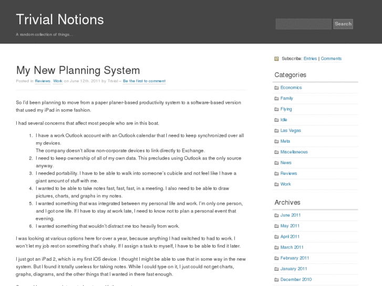Click folder icon next to Reviews category
The image size is (382, 286).
pyautogui.click(x=276, y=174)
